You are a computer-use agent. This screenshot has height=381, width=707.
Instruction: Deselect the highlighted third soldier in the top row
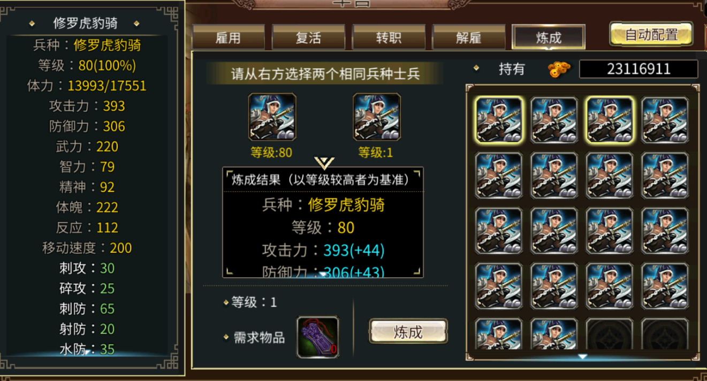click(x=610, y=120)
